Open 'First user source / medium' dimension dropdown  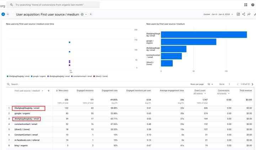[29, 91]
